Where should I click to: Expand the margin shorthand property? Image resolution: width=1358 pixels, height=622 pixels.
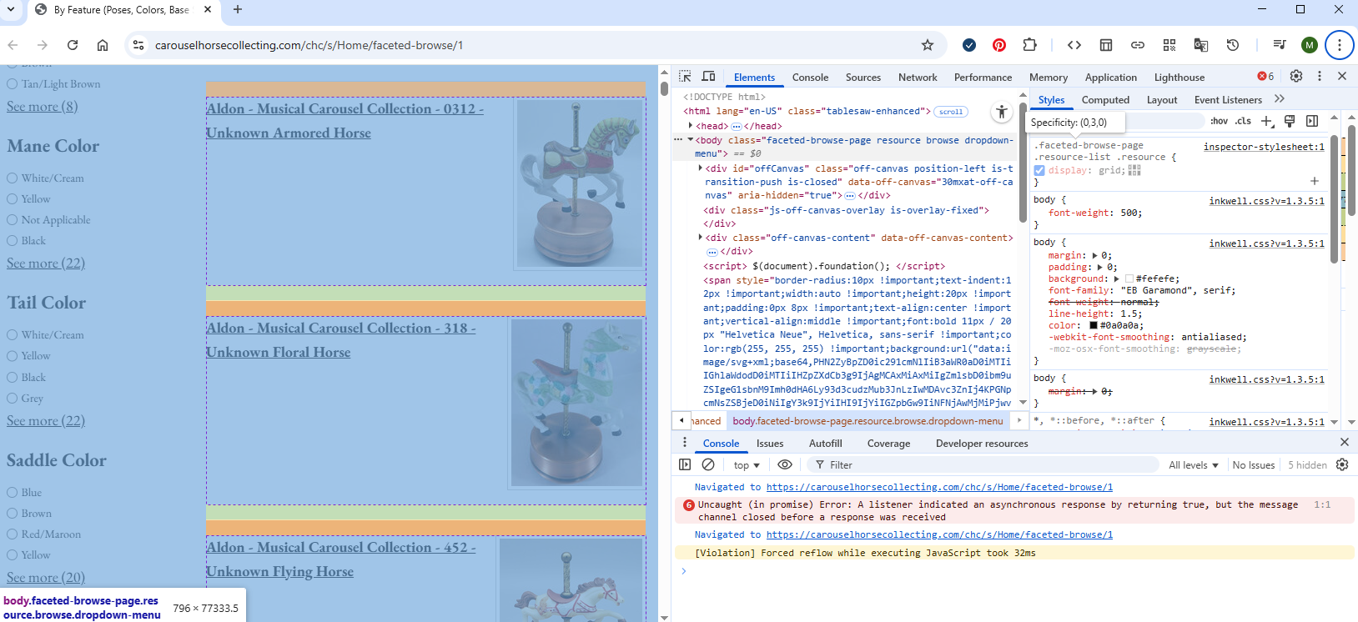(x=1095, y=256)
